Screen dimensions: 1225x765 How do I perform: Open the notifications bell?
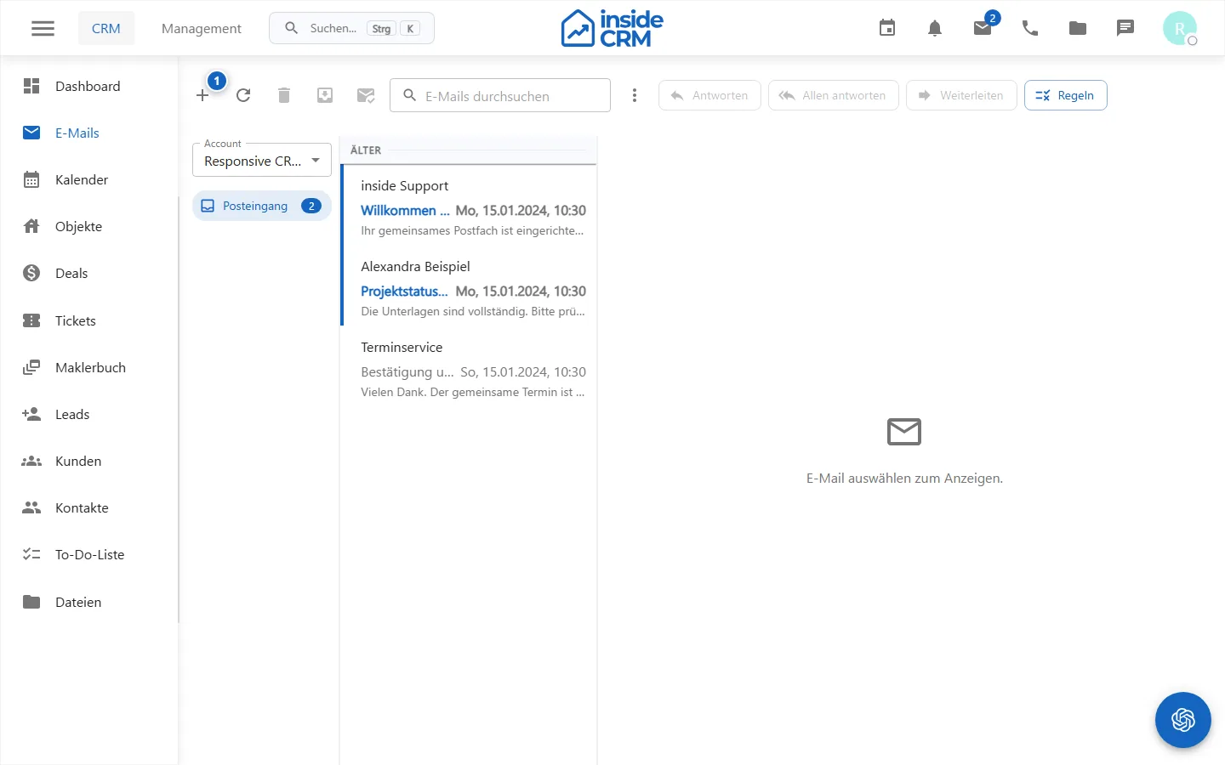[935, 28]
